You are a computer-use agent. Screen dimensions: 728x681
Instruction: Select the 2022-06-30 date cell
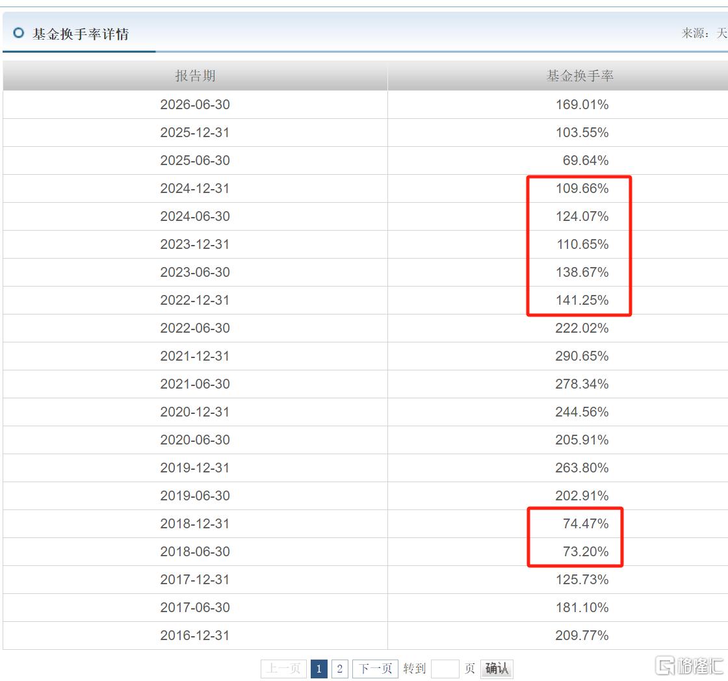195,328
